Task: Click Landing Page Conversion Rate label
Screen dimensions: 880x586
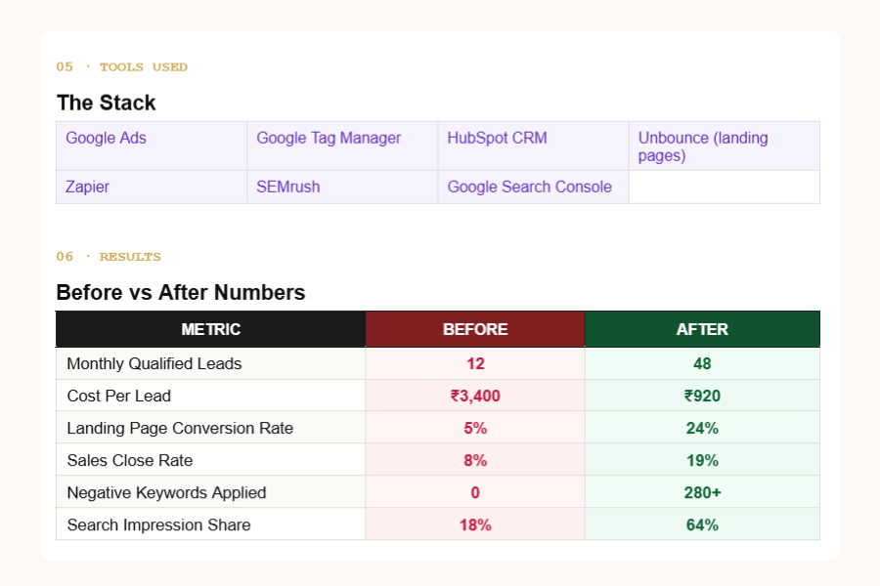Action: 180,428
